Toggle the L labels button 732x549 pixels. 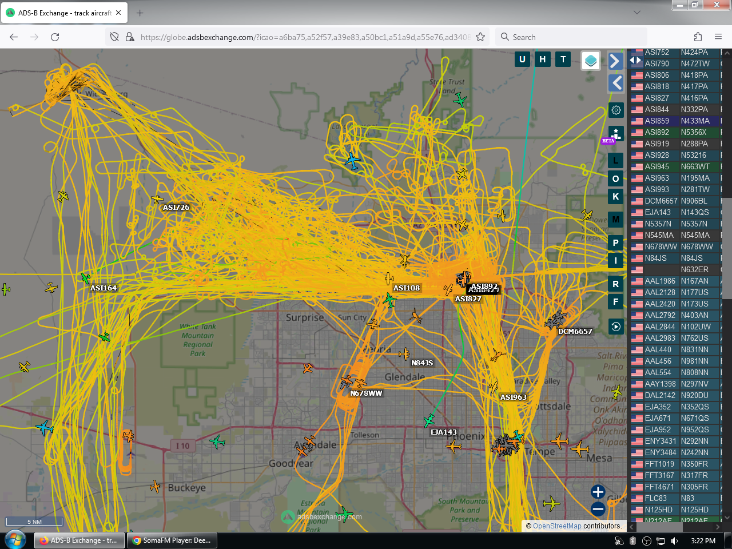coord(616,161)
